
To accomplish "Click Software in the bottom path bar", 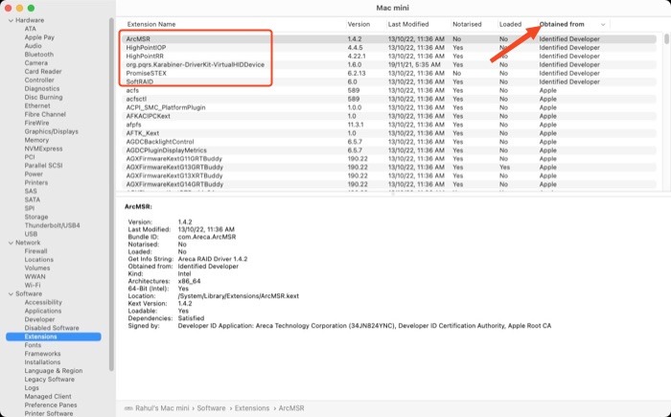I will point(211,408).
